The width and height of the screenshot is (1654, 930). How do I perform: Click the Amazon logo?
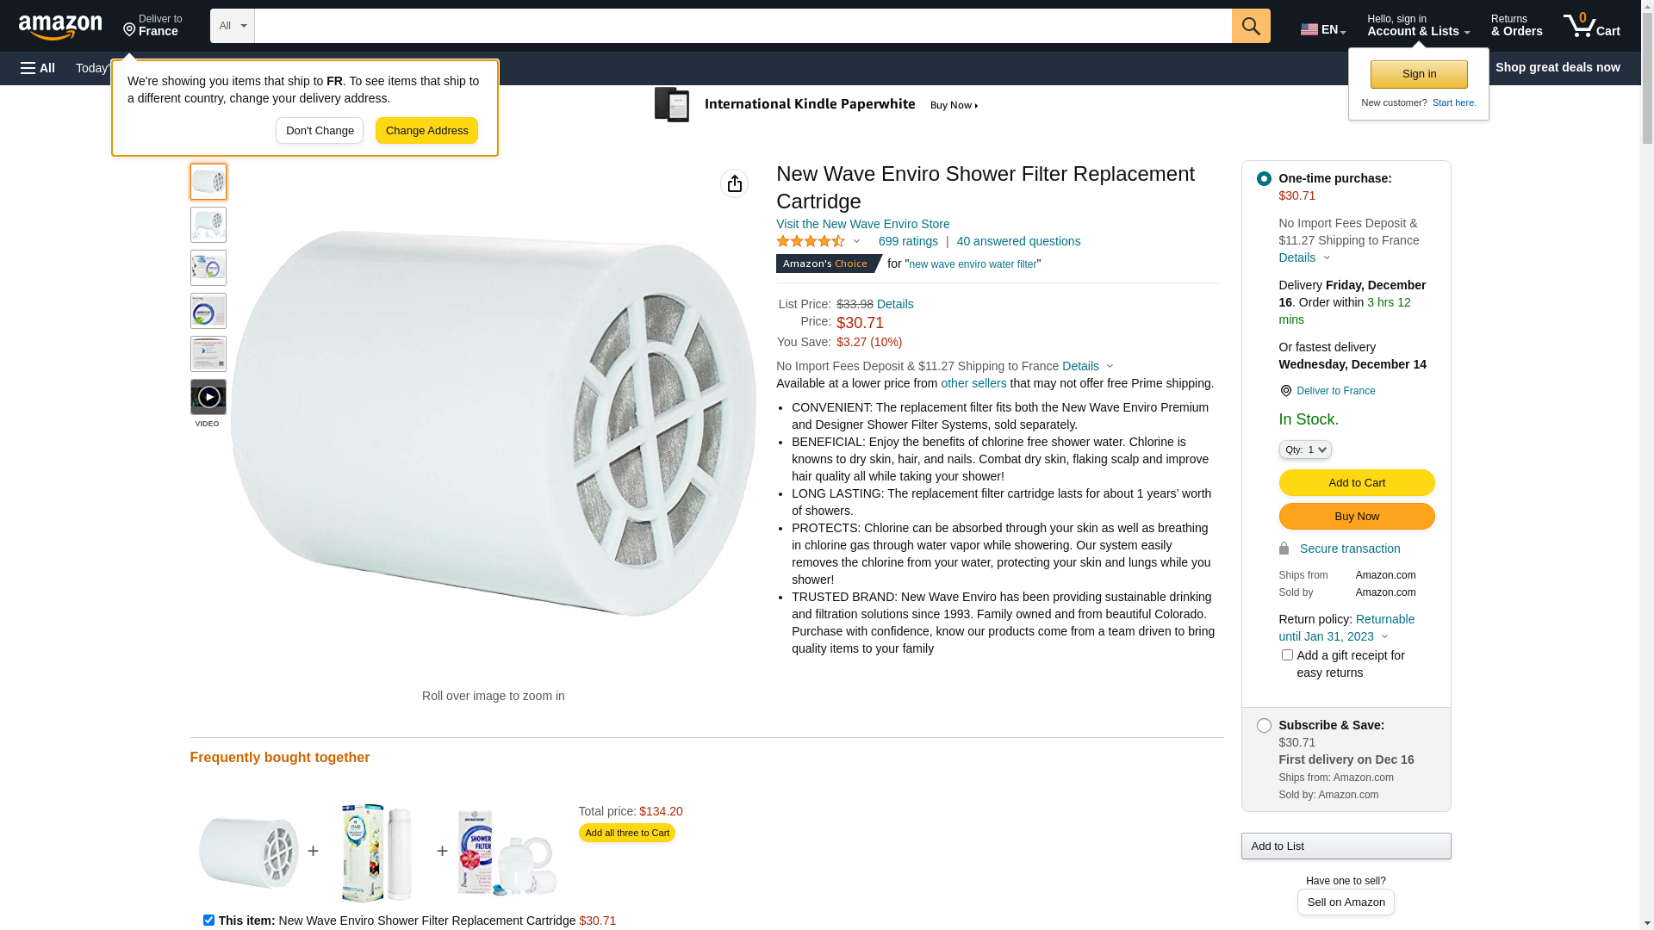(x=60, y=27)
